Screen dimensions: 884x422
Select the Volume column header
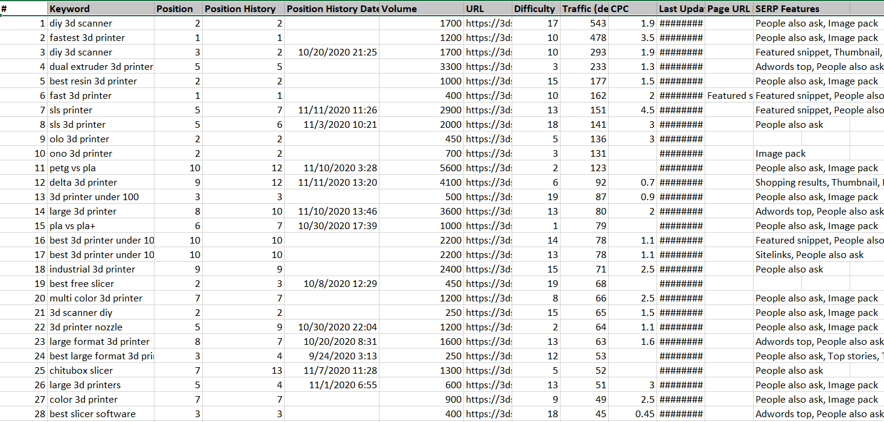(422, 9)
